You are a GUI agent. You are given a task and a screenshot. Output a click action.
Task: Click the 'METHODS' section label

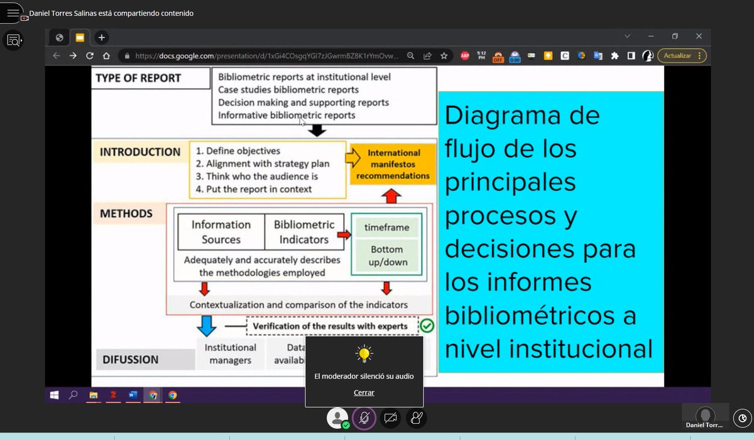[x=126, y=213]
